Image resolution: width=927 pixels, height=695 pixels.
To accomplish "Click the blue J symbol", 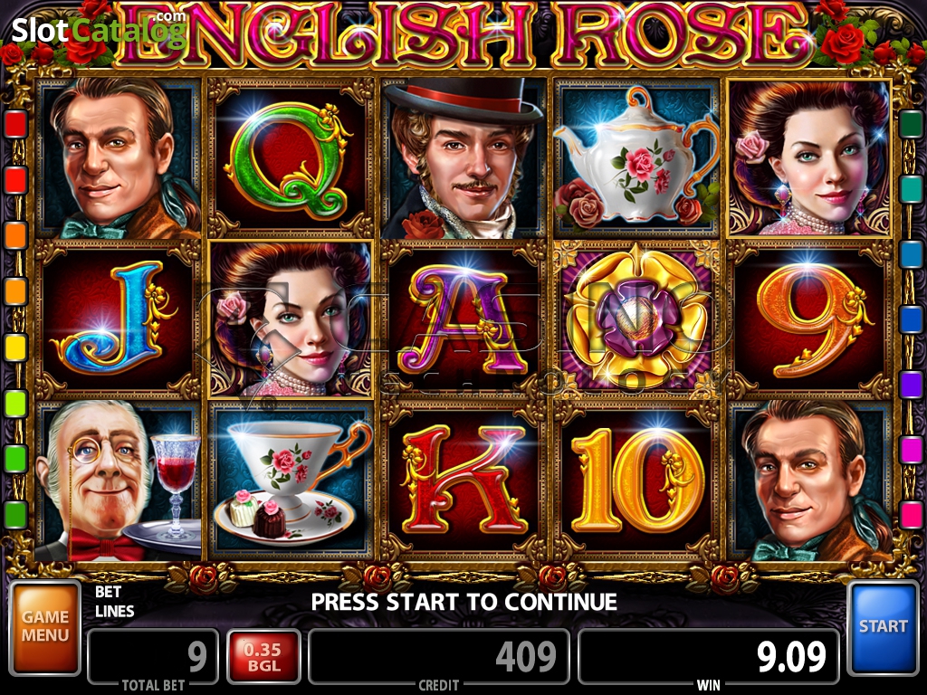I will (x=117, y=319).
